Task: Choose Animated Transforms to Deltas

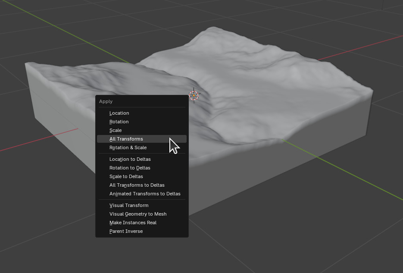Action: [145, 194]
